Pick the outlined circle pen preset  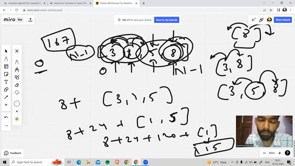[17, 103]
